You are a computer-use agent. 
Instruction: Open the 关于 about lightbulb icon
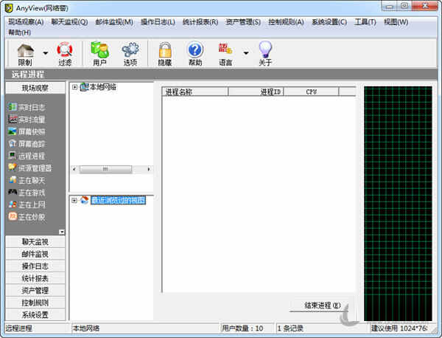pyautogui.click(x=265, y=54)
